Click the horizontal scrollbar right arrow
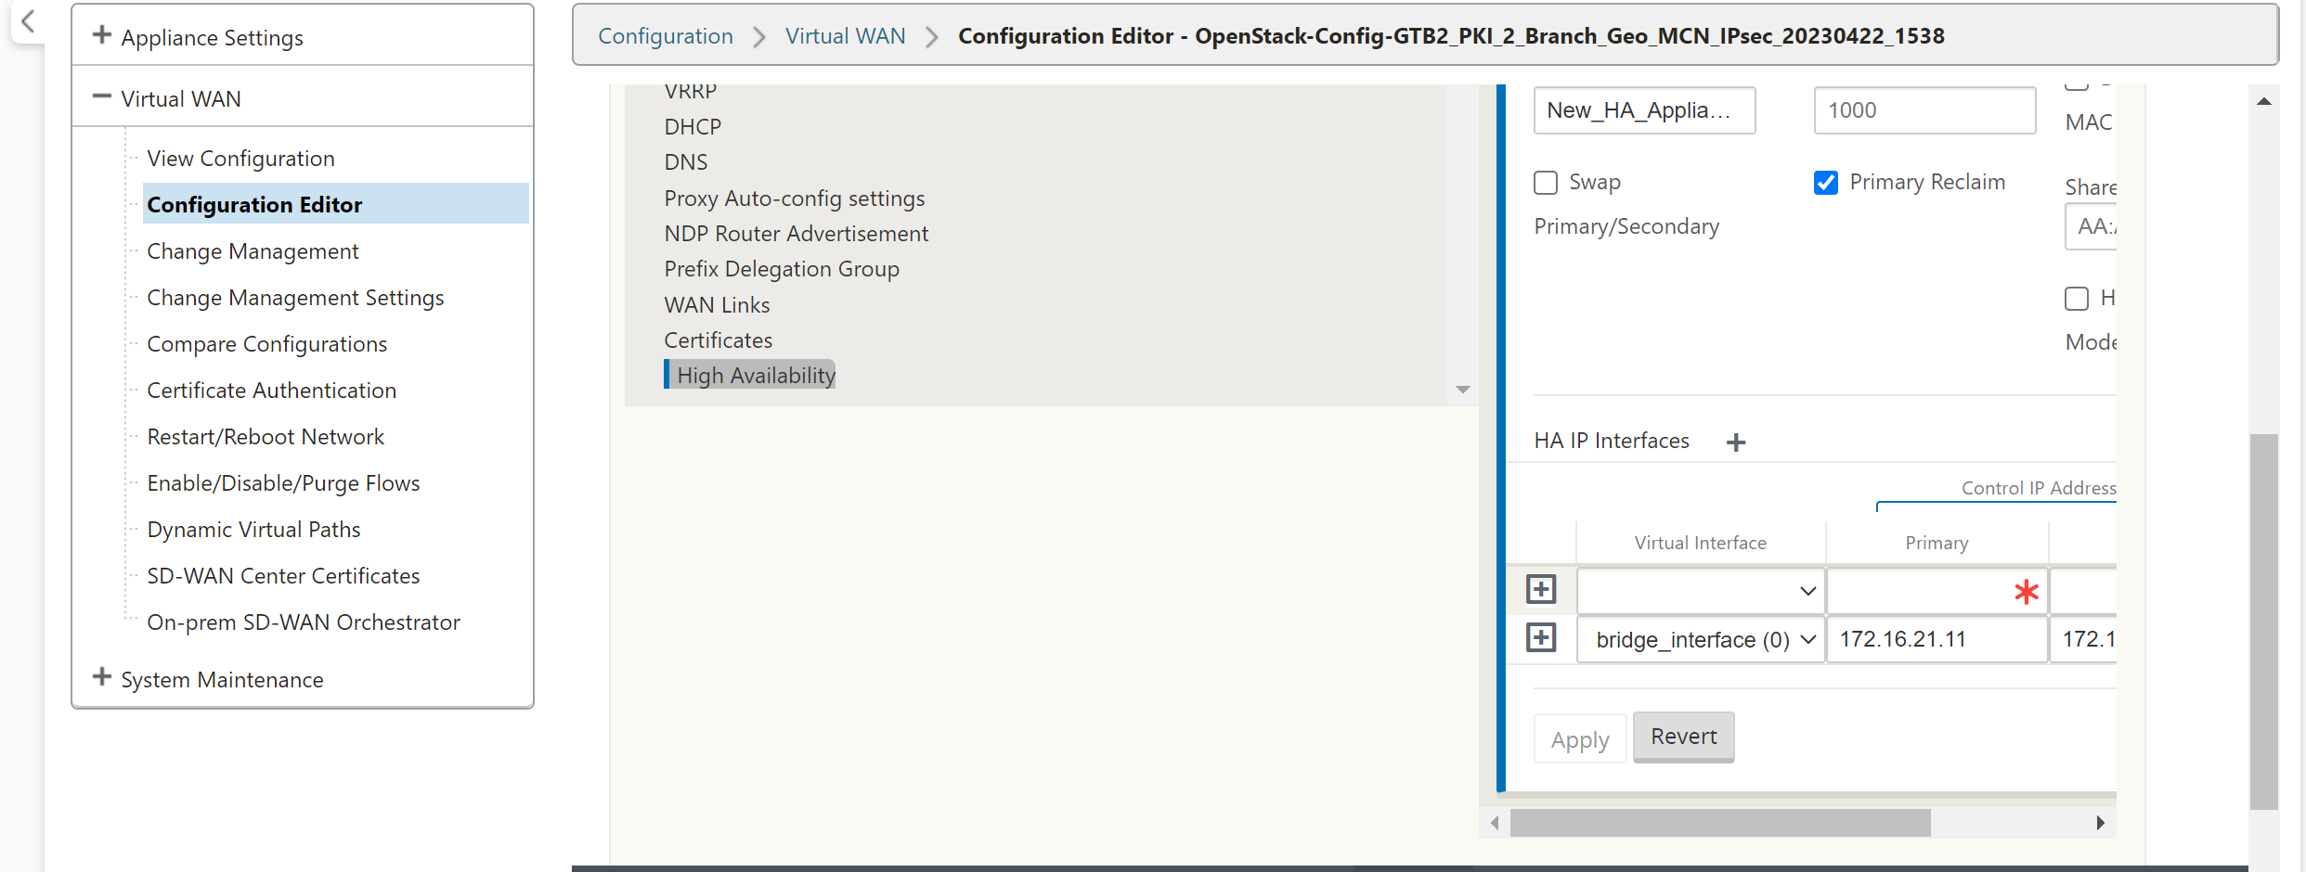 [x=2100, y=823]
